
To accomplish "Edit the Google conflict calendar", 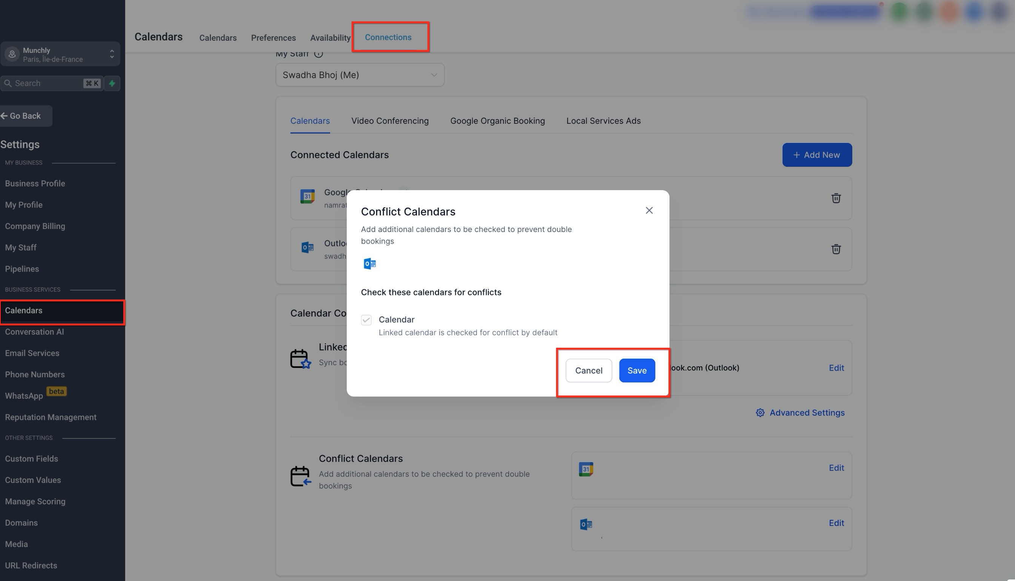I will point(836,468).
